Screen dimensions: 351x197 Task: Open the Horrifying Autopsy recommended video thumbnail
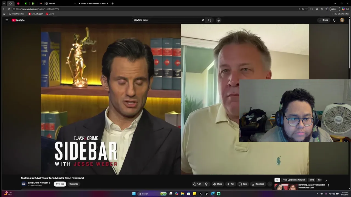[286, 187]
